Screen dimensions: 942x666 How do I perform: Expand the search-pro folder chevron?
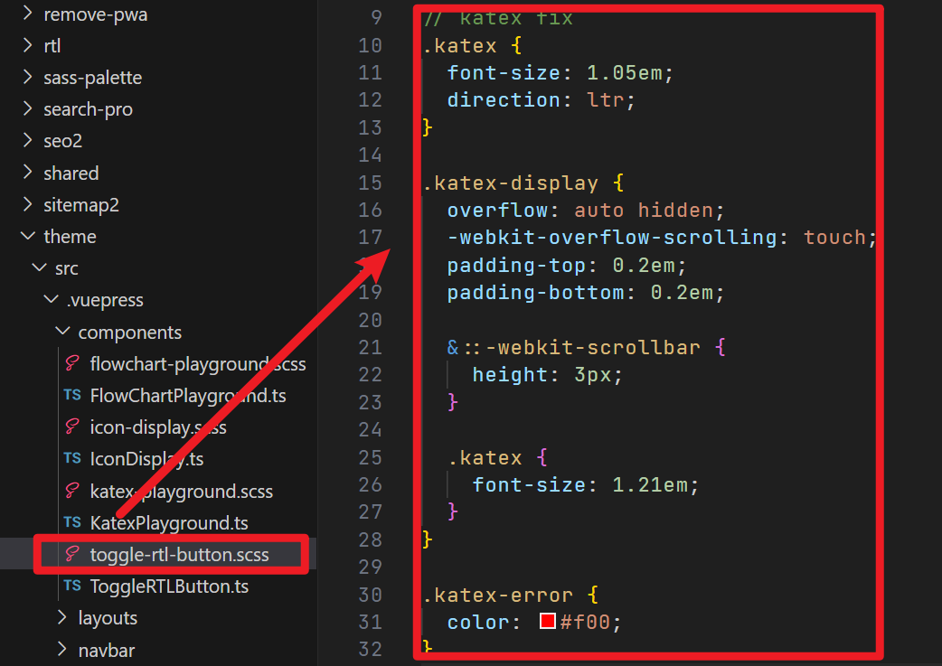click(x=27, y=108)
